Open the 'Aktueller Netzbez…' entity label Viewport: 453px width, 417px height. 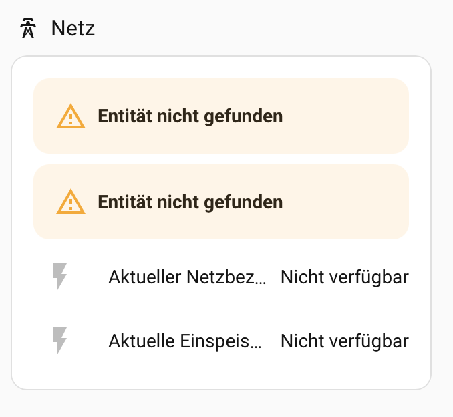point(187,277)
